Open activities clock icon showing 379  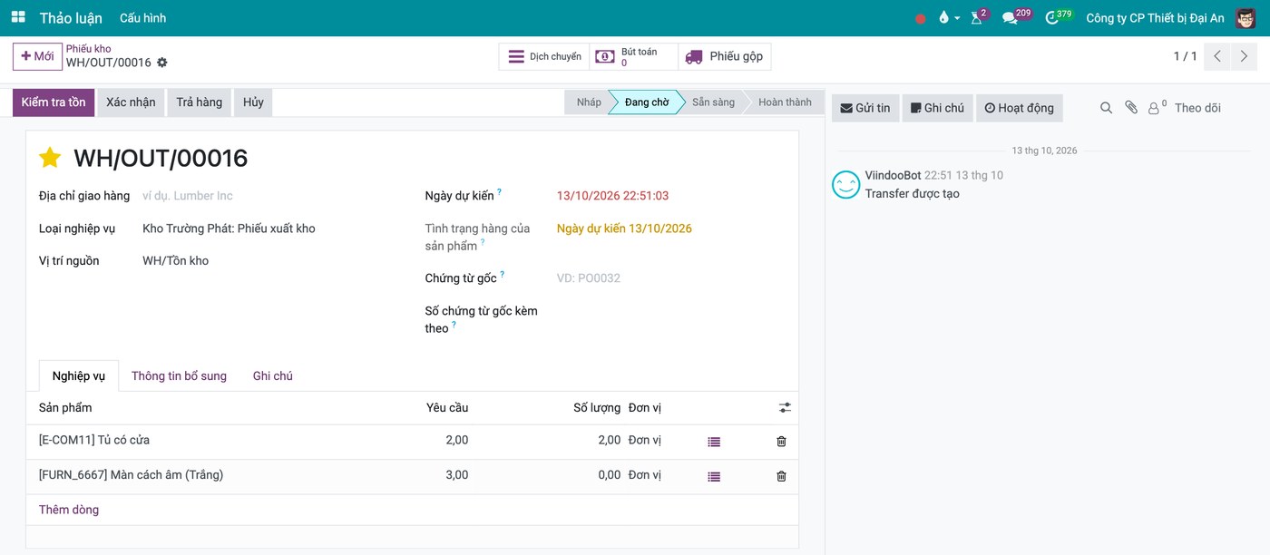coord(1058,17)
